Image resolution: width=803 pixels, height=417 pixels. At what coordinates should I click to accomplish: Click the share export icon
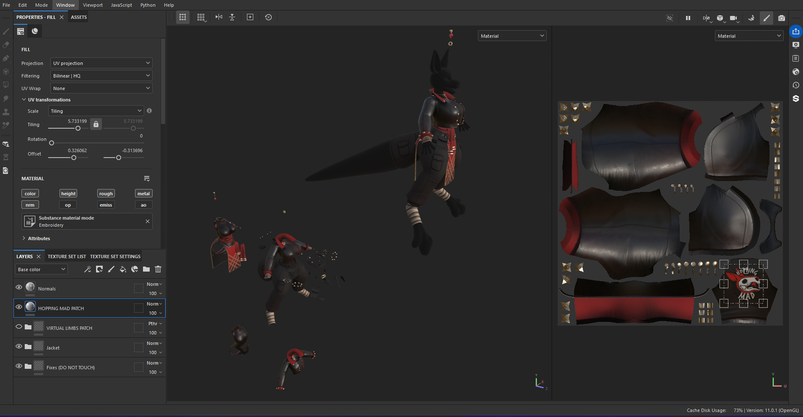click(795, 32)
